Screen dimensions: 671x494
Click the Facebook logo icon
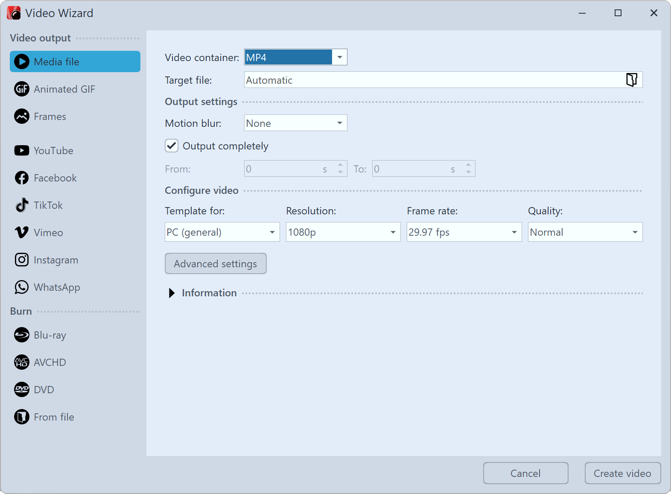pyautogui.click(x=22, y=178)
